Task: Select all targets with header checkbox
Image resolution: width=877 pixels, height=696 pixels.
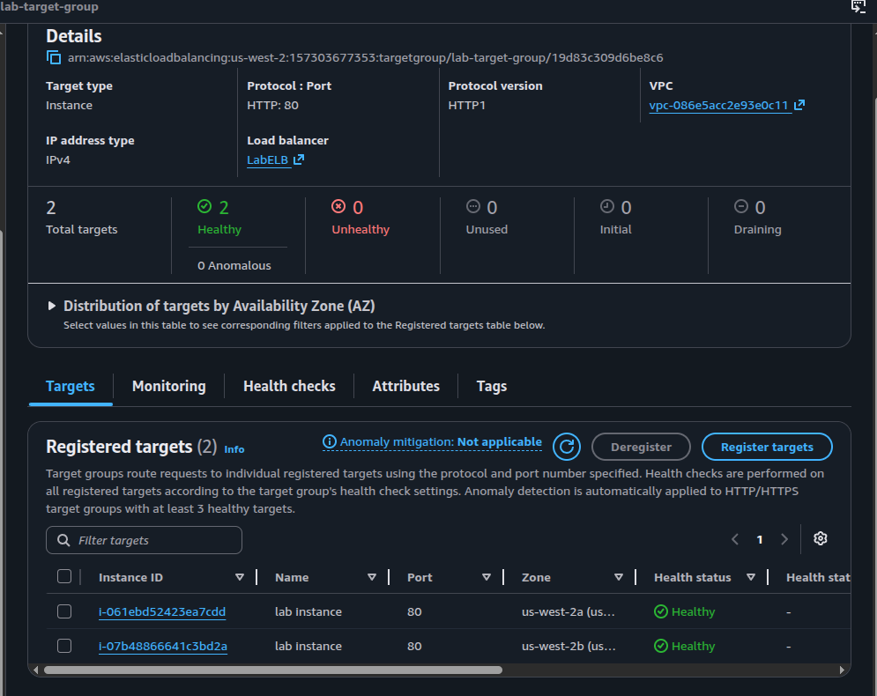Action: [64, 576]
